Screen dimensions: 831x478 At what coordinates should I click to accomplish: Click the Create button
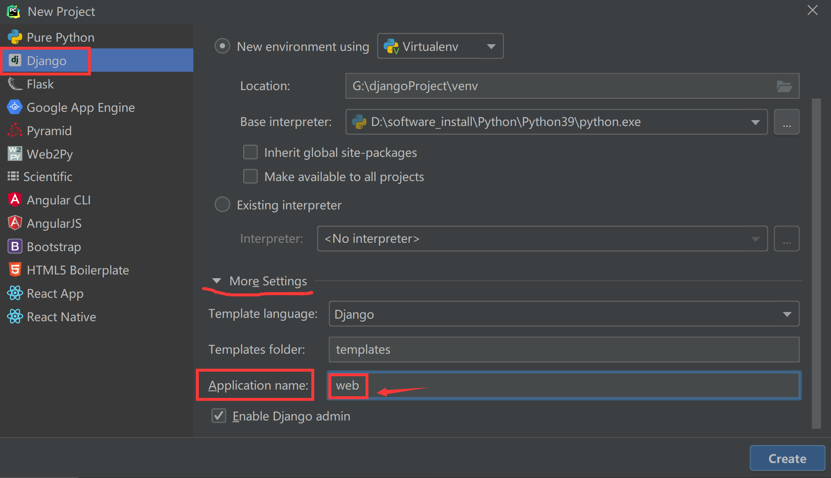tap(787, 458)
